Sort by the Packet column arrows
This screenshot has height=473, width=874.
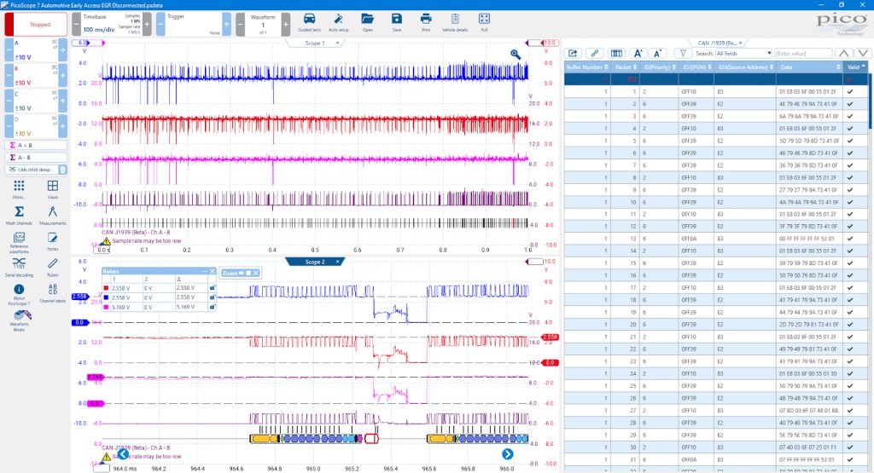pos(635,67)
